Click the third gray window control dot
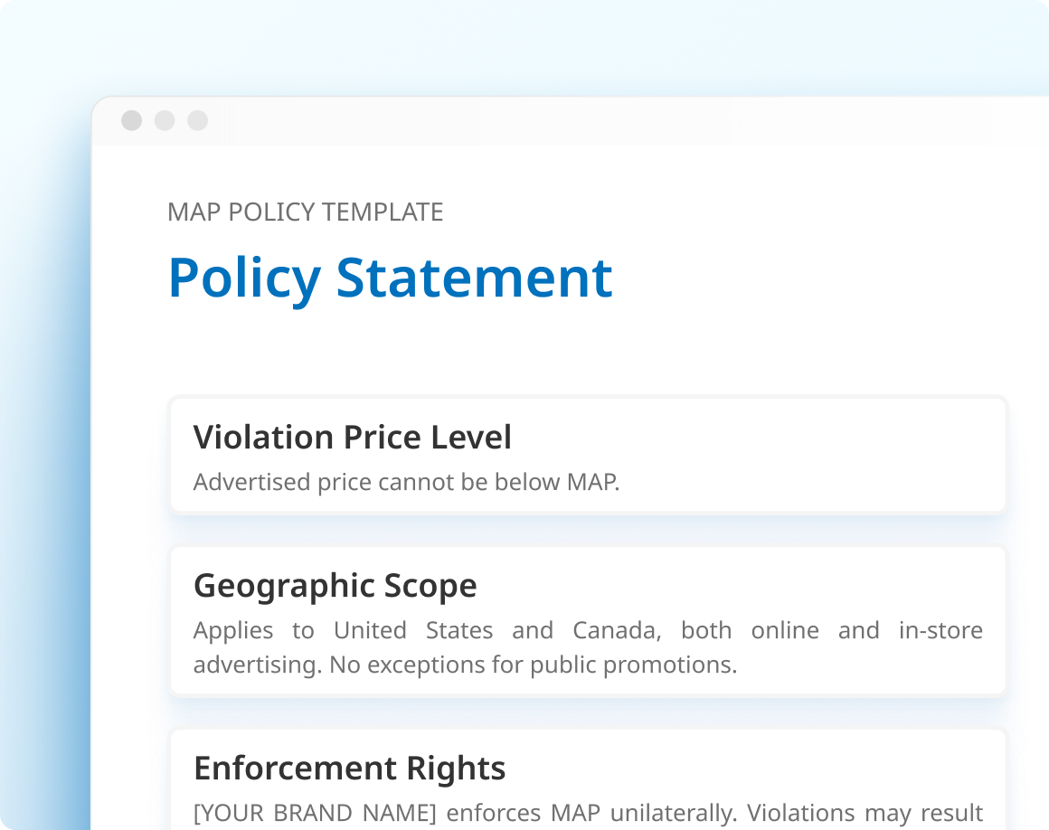The width and height of the screenshot is (1049, 830). 197,120
